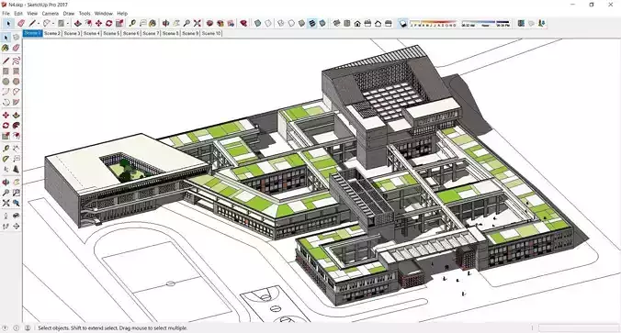The image size is (621, 333).
Task: Select the Position Camera tool in left toolbar
Action: [6, 216]
